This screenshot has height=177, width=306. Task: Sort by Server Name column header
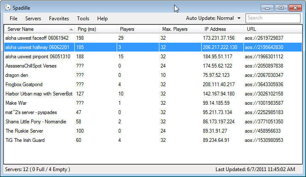(39, 29)
